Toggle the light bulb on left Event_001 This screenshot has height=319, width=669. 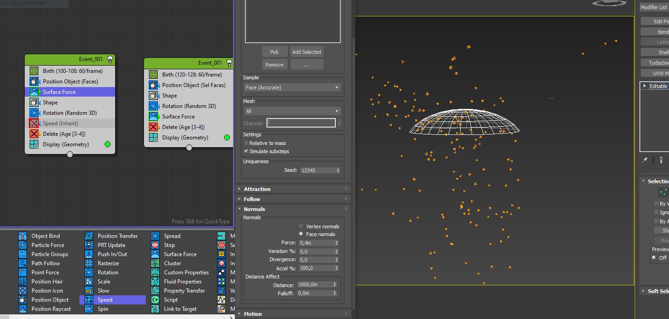tap(110, 59)
